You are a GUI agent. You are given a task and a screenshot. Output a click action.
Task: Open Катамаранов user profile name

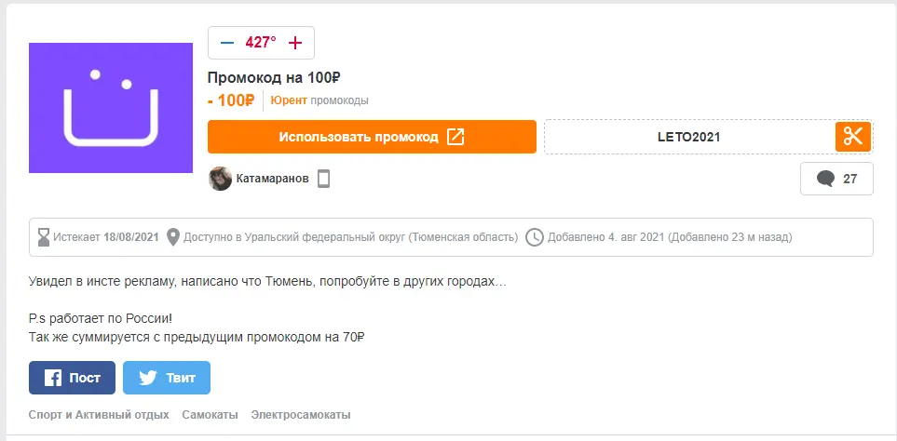pos(272,179)
